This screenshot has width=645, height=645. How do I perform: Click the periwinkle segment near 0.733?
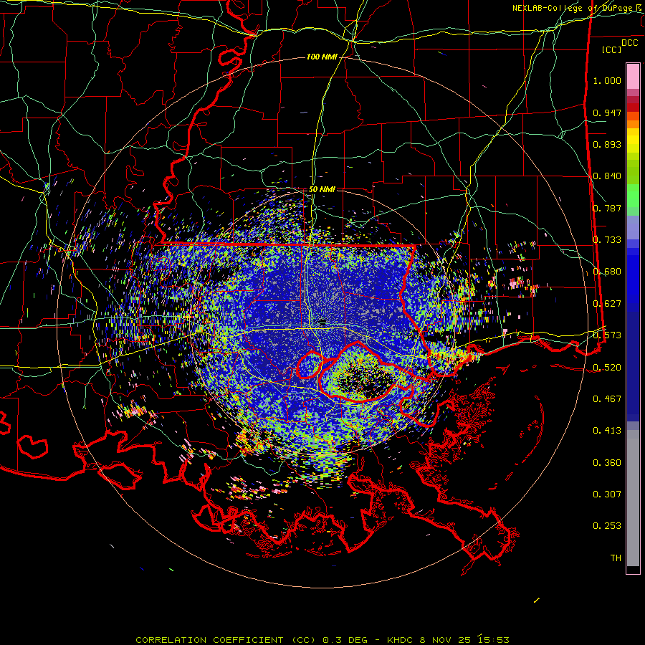[633, 228]
